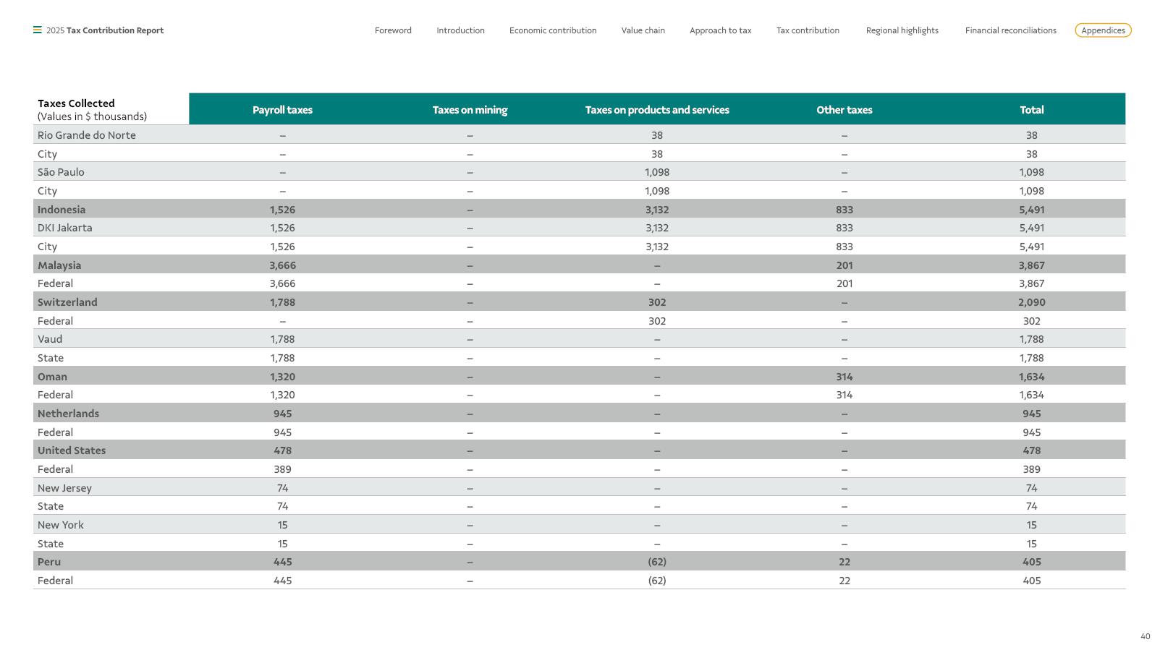Jump to Approach to tax
This screenshot has height=650, width=1160.
pos(720,30)
